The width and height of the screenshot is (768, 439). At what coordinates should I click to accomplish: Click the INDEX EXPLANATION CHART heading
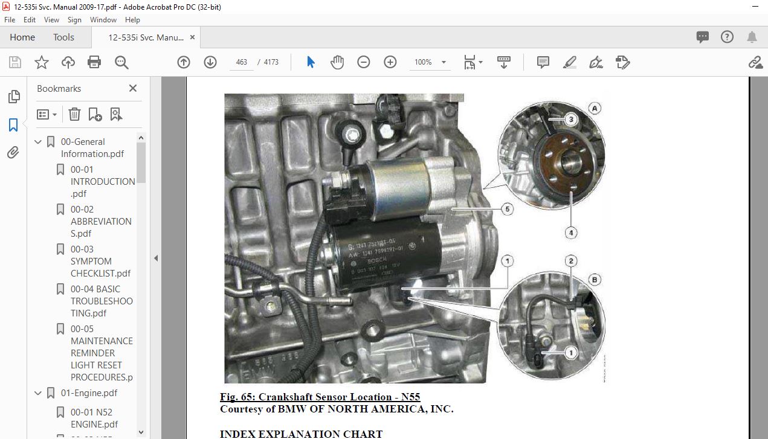click(301, 434)
